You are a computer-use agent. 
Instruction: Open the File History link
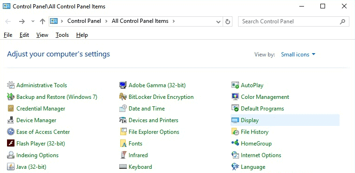[x=255, y=132]
